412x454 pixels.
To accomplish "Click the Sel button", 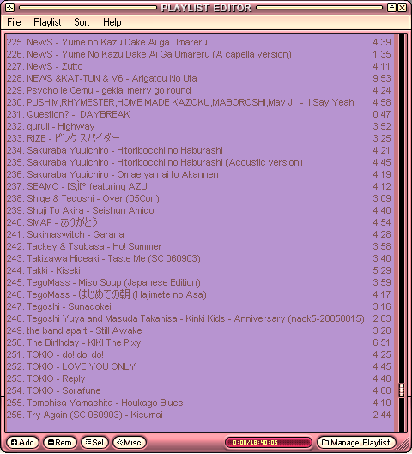I will click(94, 443).
